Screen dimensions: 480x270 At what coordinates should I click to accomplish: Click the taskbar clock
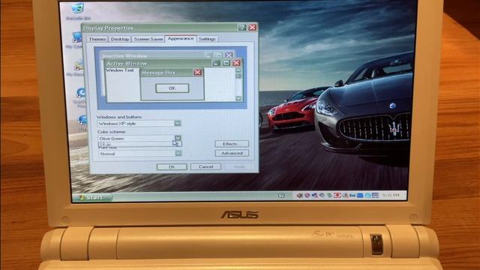(x=391, y=195)
